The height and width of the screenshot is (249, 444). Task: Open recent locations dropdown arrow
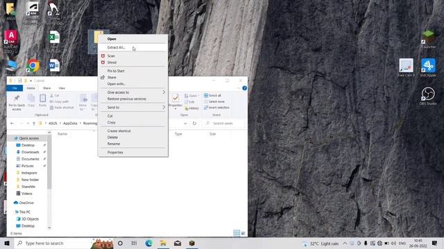(x=28, y=123)
